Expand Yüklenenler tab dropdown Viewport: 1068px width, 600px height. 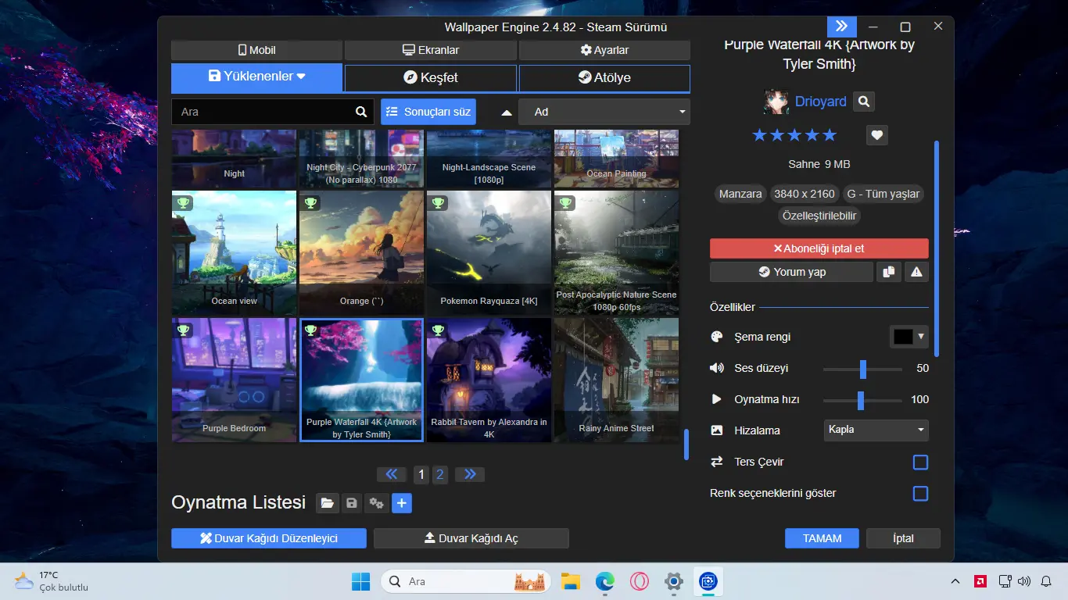click(256, 77)
